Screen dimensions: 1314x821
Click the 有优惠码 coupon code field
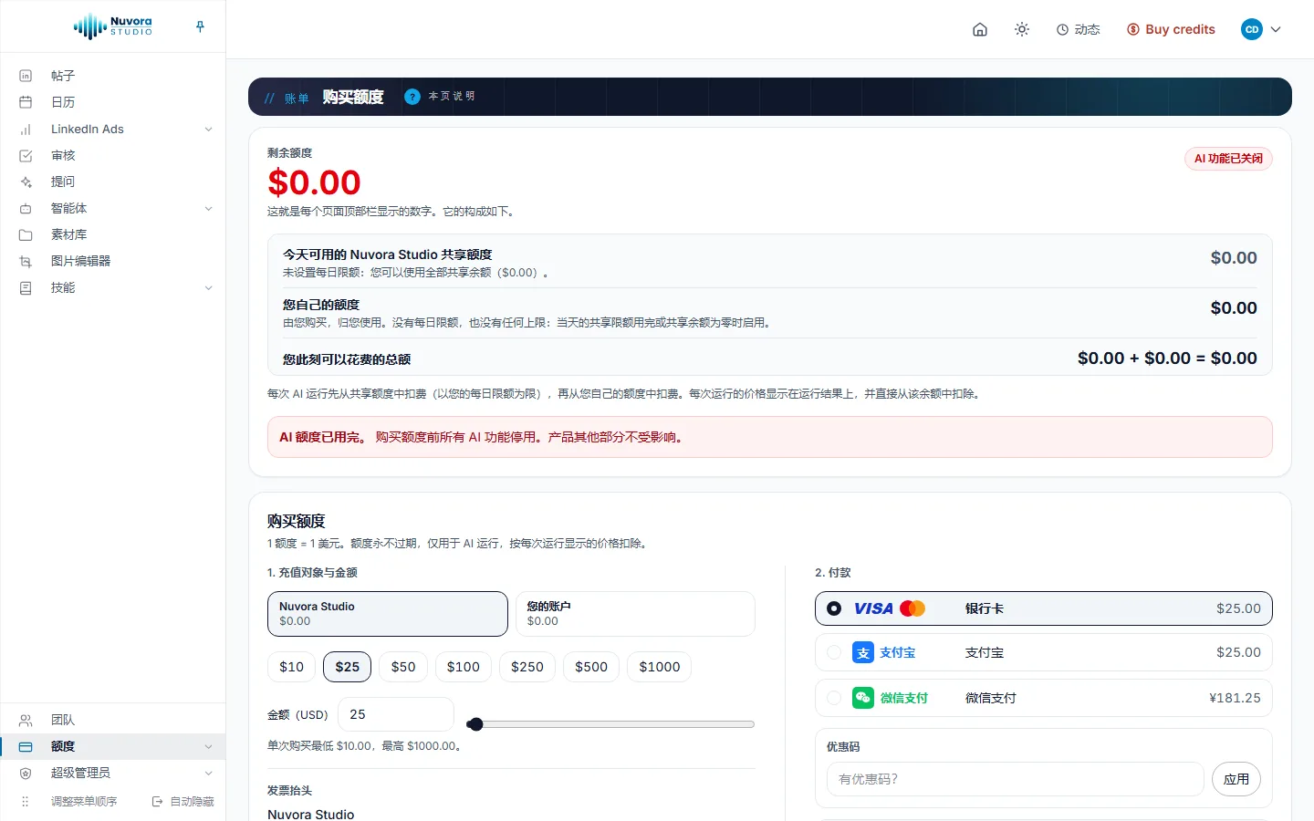pyautogui.click(x=1016, y=779)
